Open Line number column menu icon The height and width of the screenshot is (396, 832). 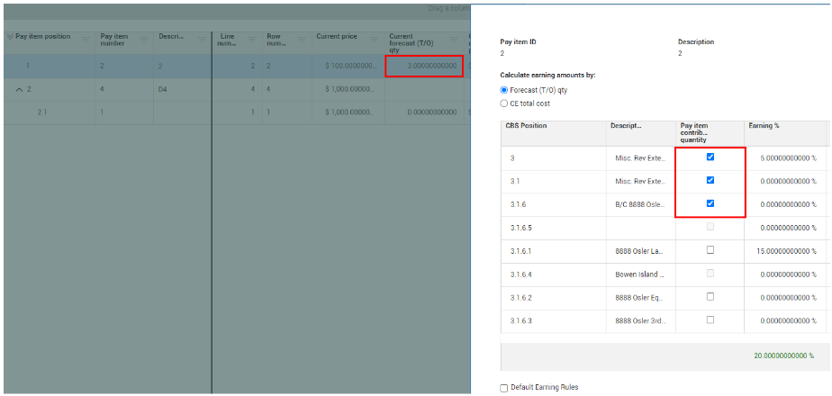tap(249, 39)
